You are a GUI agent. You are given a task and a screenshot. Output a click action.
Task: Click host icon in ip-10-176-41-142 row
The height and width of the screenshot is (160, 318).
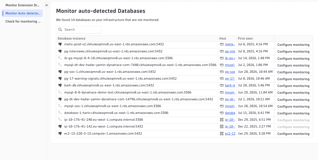click(x=222, y=126)
